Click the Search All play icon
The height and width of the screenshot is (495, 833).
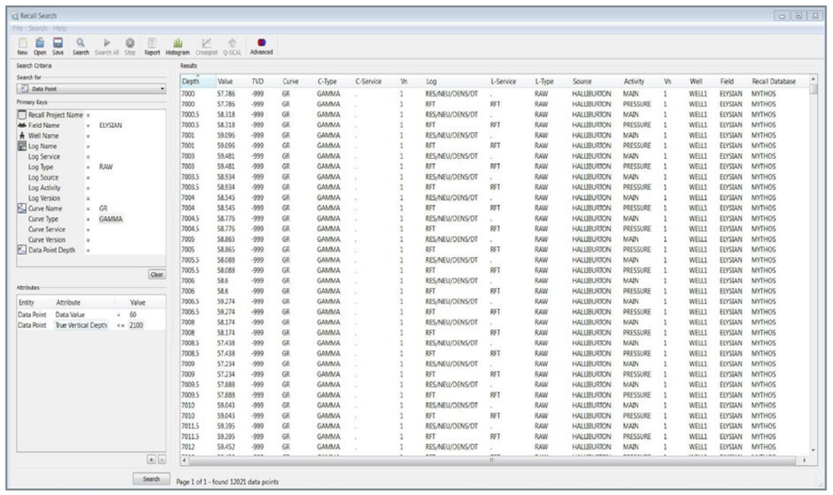107,46
